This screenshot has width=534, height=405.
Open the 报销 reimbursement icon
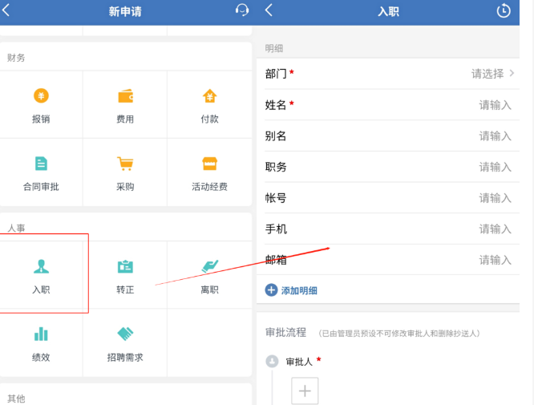41,97
